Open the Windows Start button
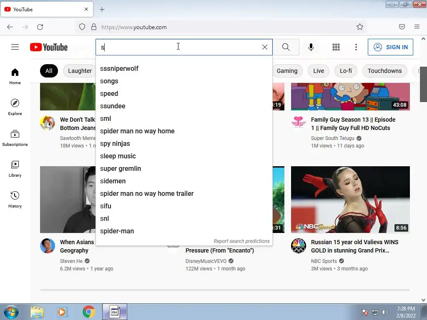 (x=11, y=312)
